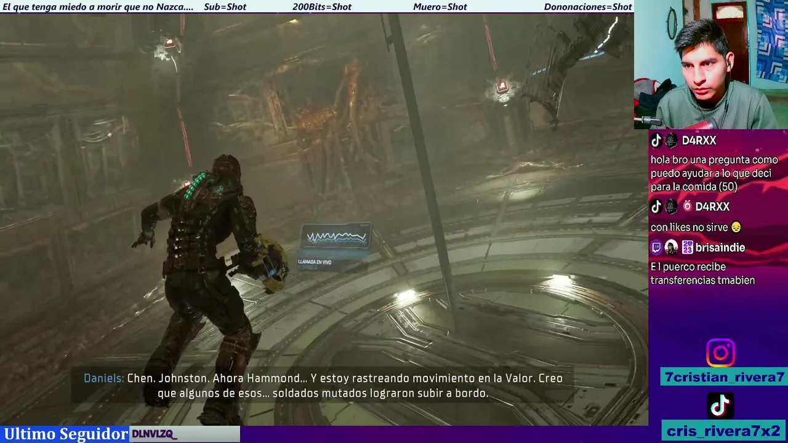This screenshot has height=443, width=788.
Task: Click the 'Ultimo Seguidor' label
Action: coord(65,434)
